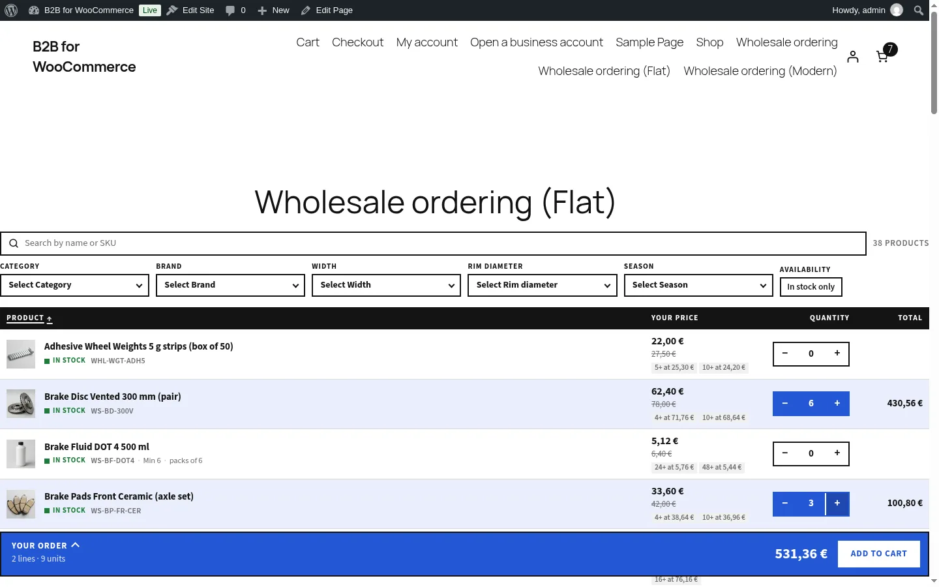The width and height of the screenshot is (939, 587).
Task: Expand the Select Category dropdown
Action: 74,285
